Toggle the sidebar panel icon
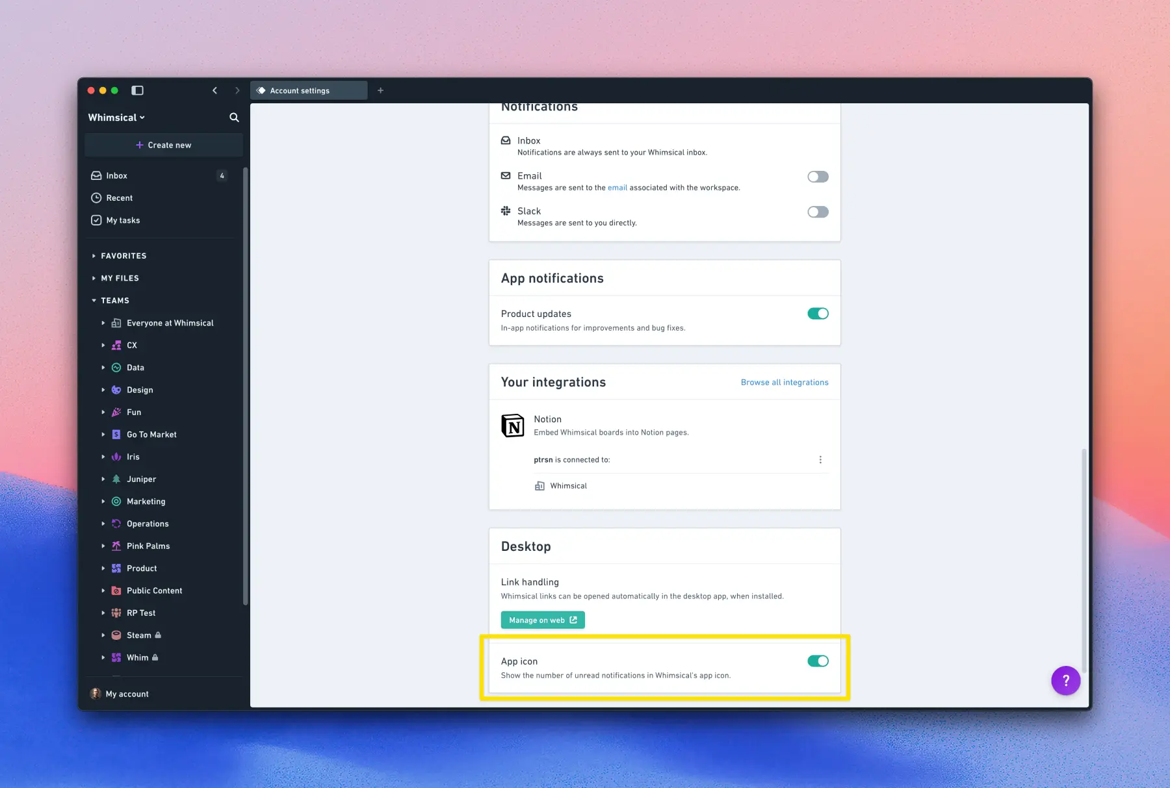The height and width of the screenshot is (788, 1170). (x=137, y=90)
